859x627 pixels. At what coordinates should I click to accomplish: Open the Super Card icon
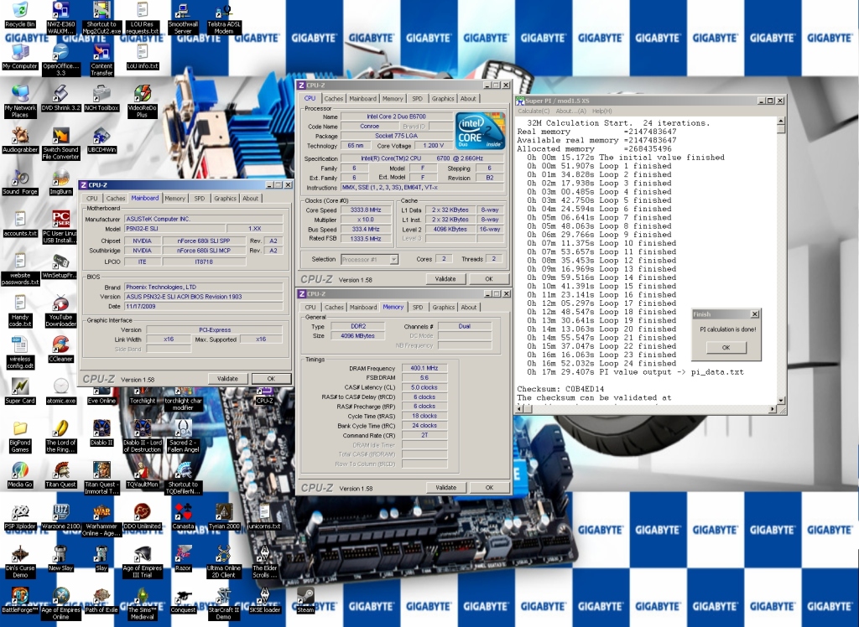pos(20,391)
